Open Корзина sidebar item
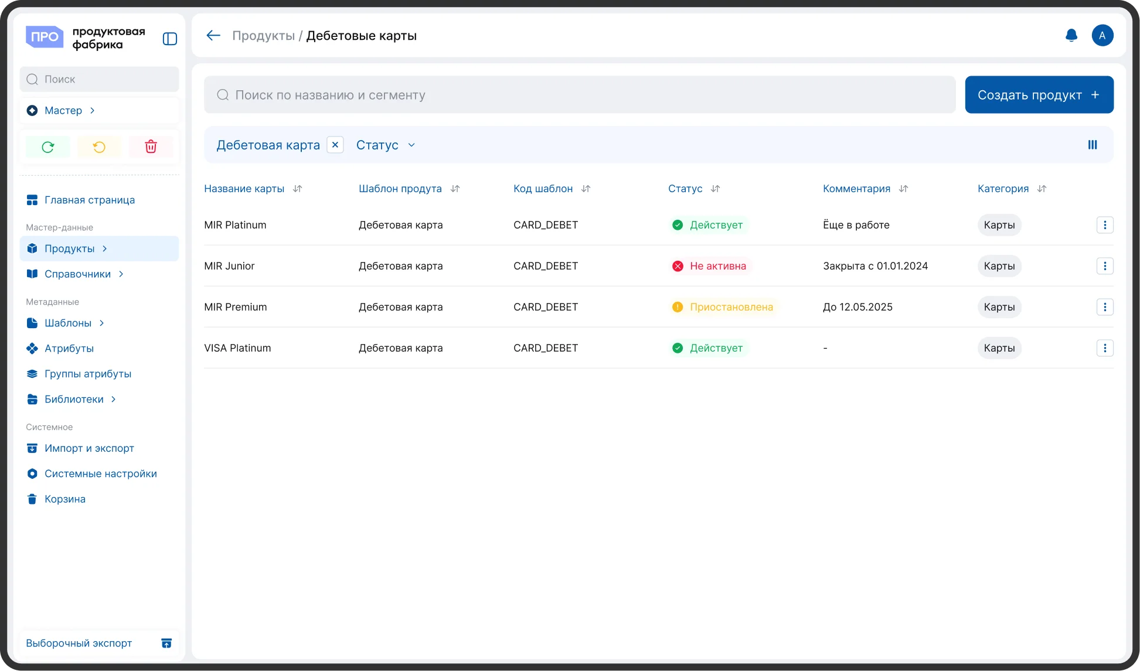The image size is (1140, 671). click(99, 499)
